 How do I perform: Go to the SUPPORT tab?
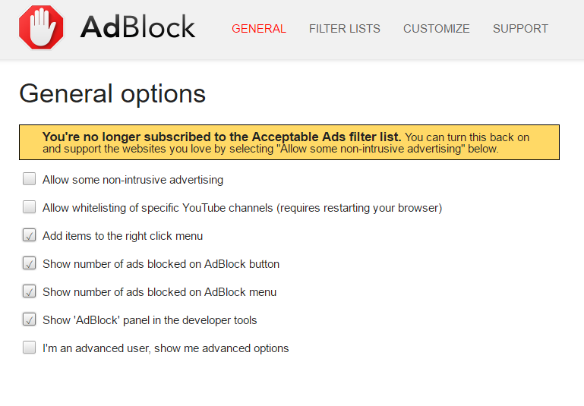point(520,29)
